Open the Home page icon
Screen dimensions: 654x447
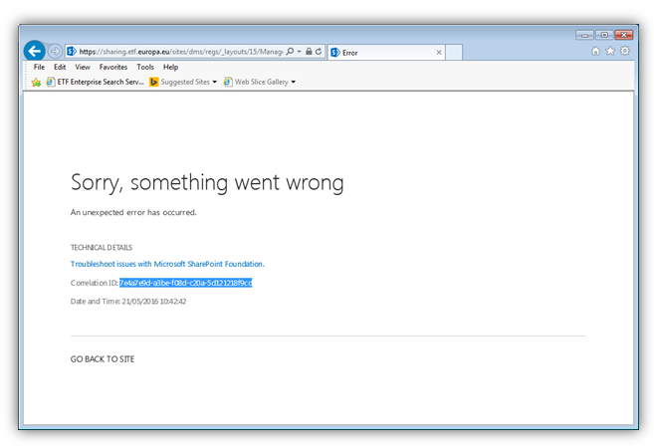pyautogui.click(x=596, y=52)
